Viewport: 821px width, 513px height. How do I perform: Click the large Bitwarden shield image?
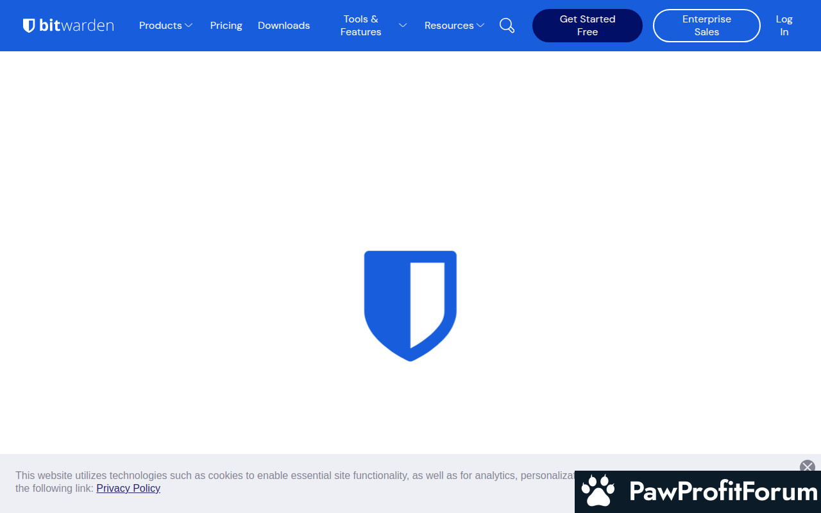[410, 306]
